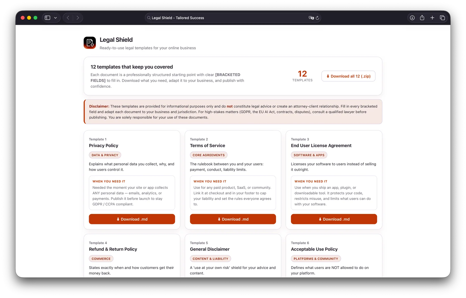Download the Terms of Service .md file
The width and height of the screenshot is (466, 298).
click(x=233, y=219)
